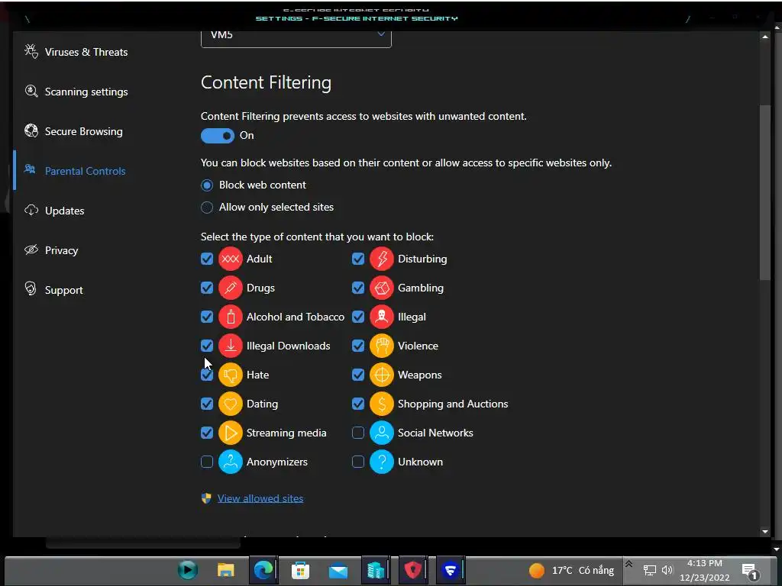Uncheck the Illegal Downloads checkbox
Image resolution: width=782 pixels, height=586 pixels.
207,346
